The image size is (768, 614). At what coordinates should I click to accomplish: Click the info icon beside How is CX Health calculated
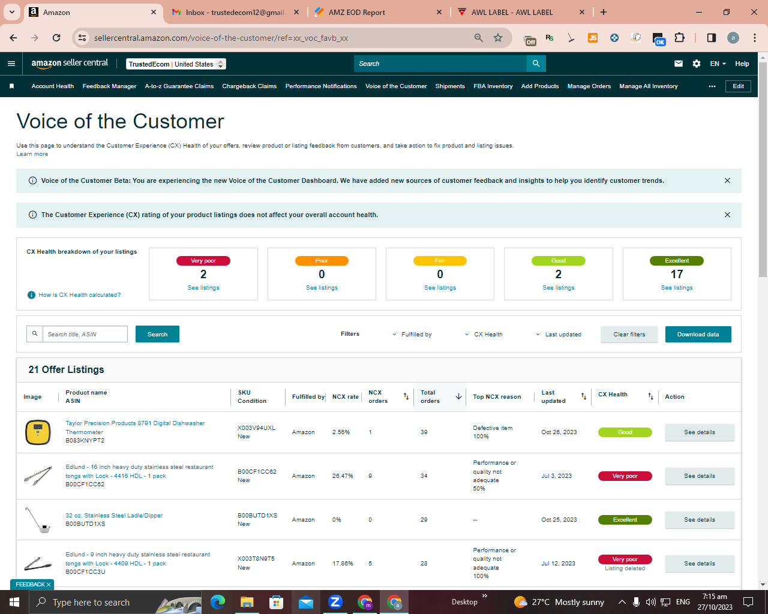click(x=32, y=295)
